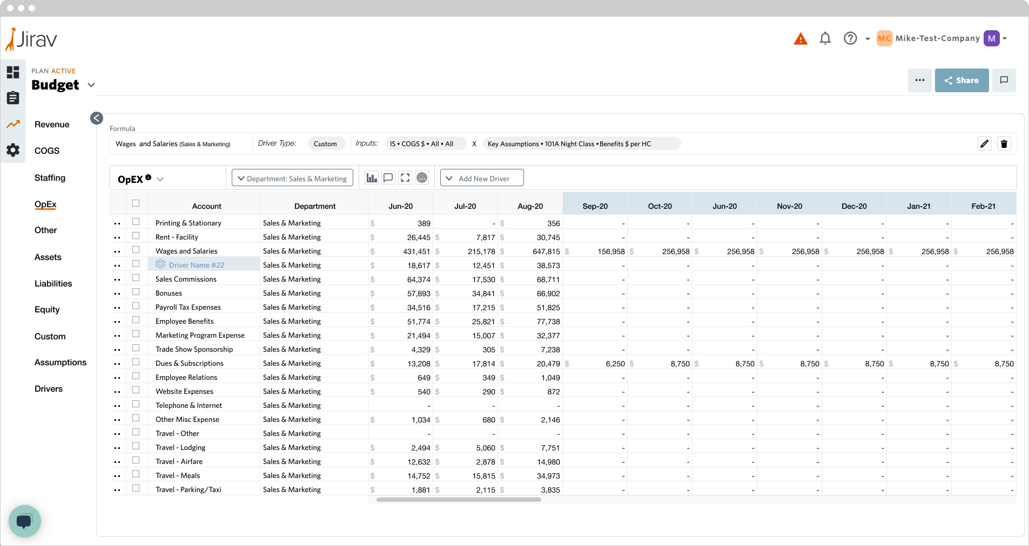Switch to the Assumptions section
Screen dimensions: 1029x546
click(60, 362)
